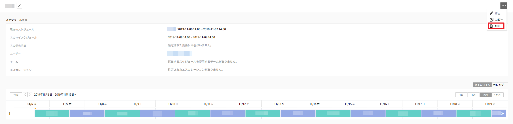Viewport: 513px width, 124px height.
Task: Set the time range to 2週
Action: (x=485, y=95)
